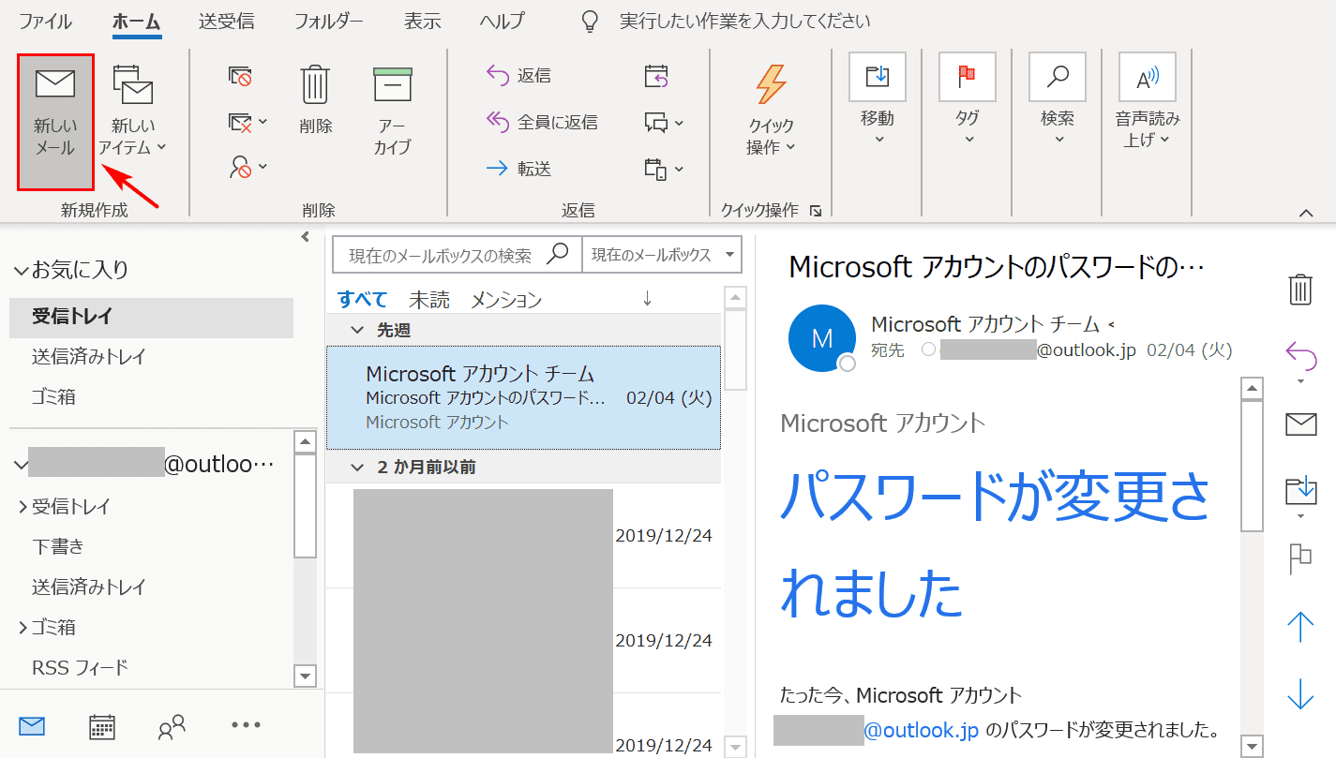Click the move-to-folder icon in reading pane sidebar
1336x758 pixels.
(1300, 491)
